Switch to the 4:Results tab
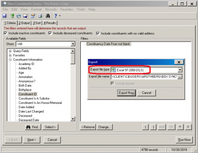Viewport: 198px width, 153px height. click(50, 23)
